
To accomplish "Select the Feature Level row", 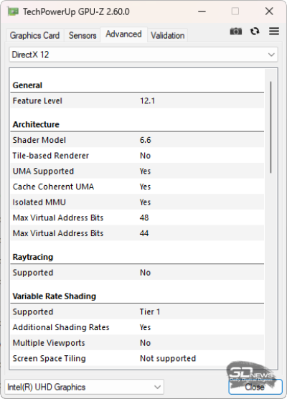I will (x=137, y=100).
